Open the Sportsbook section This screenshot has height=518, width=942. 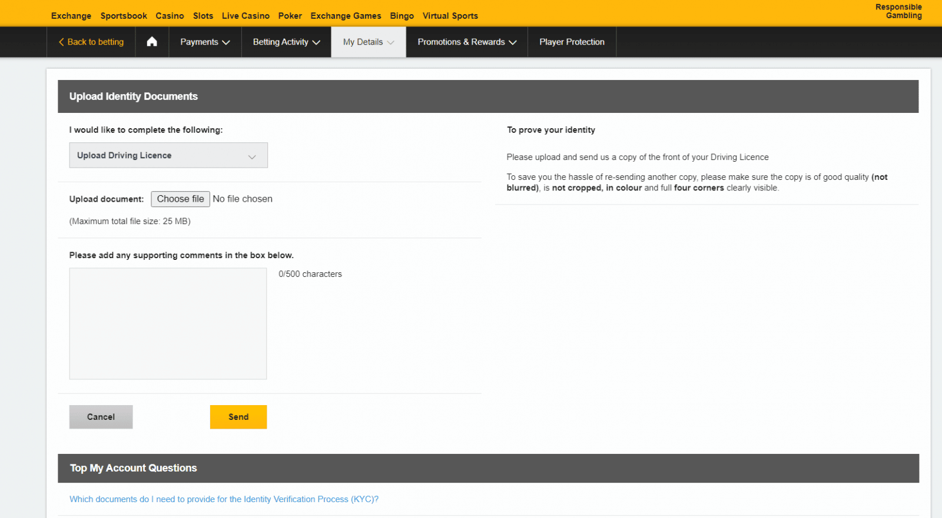pyautogui.click(x=124, y=16)
